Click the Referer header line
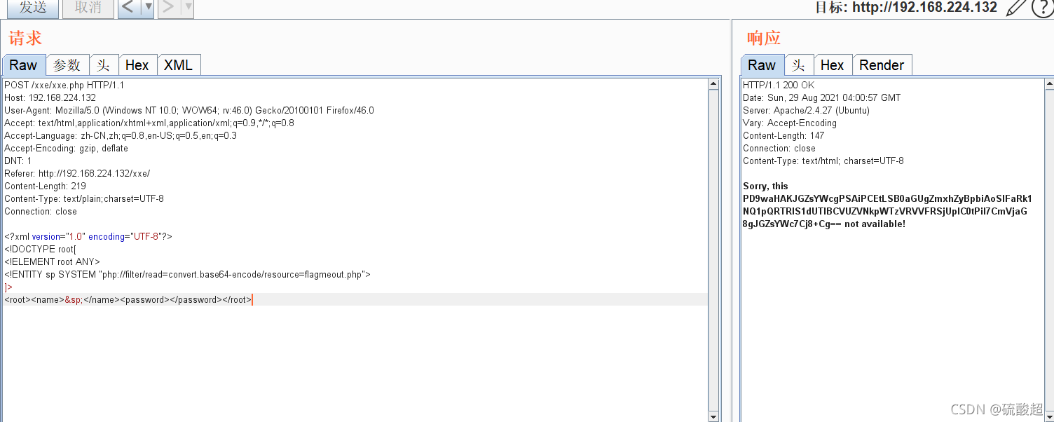1054x422 pixels. click(x=77, y=173)
